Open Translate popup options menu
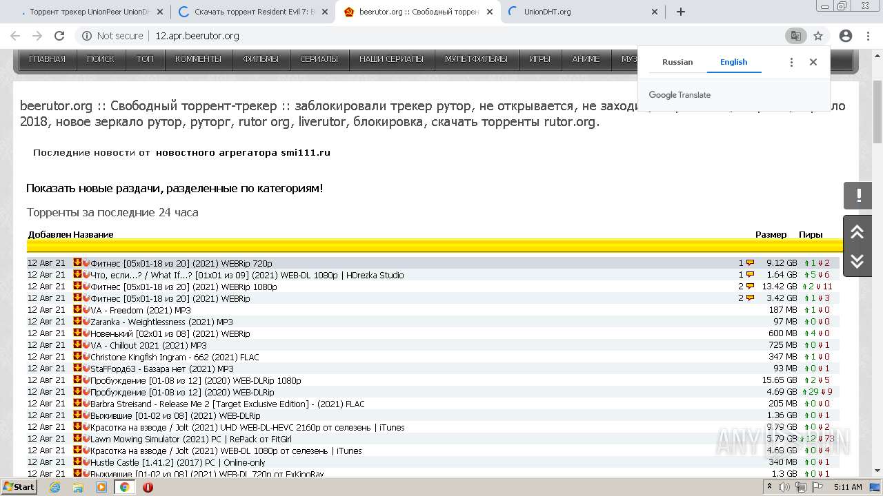883x496 pixels. click(791, 62)
